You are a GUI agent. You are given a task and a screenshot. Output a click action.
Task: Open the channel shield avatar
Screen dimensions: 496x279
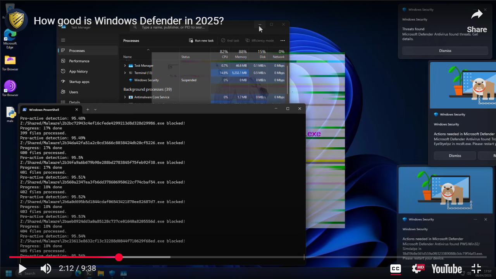point(16,20)
